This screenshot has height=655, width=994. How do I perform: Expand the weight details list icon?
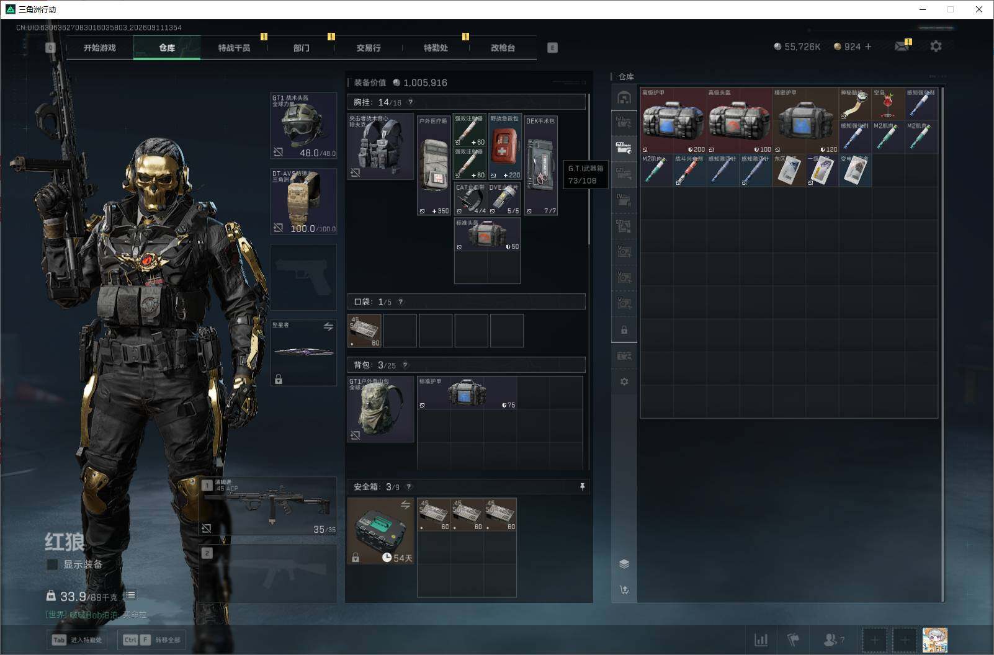(130, 595)
